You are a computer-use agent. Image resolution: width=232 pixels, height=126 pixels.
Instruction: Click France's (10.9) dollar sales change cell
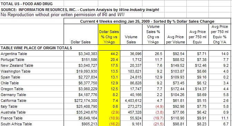click(x=109, y=118)
